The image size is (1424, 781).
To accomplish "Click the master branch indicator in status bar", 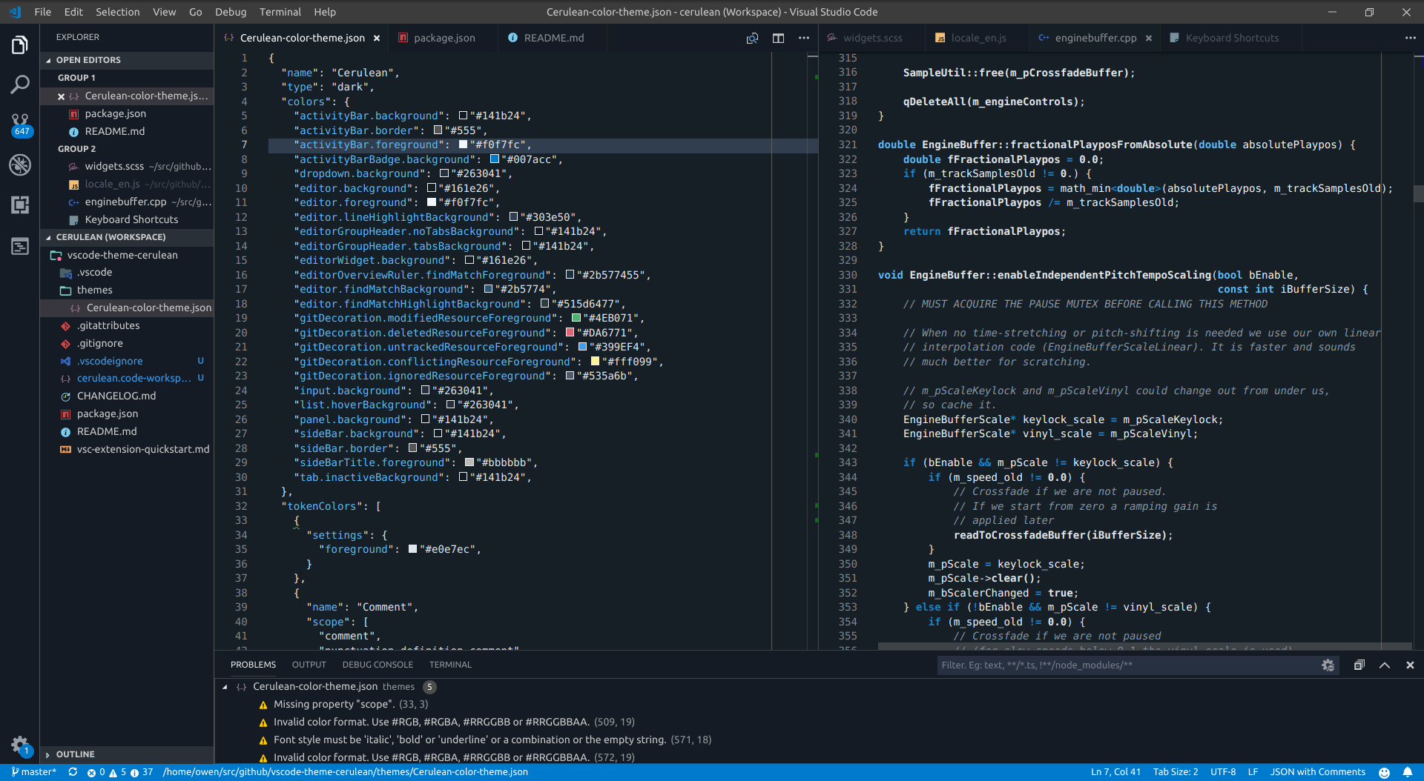I will point(34,772).
